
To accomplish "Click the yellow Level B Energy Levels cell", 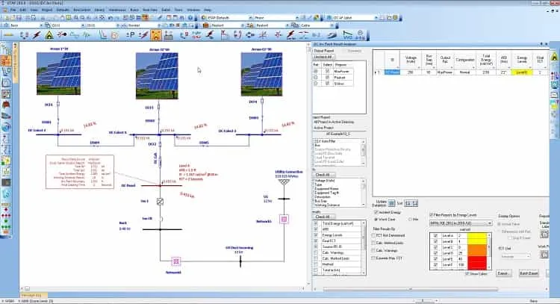I will (x=522, y=72).
